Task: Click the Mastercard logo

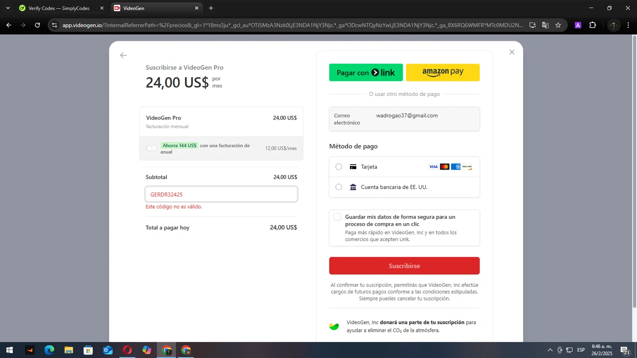Action: pyautogui.click(x=445, y=167)
